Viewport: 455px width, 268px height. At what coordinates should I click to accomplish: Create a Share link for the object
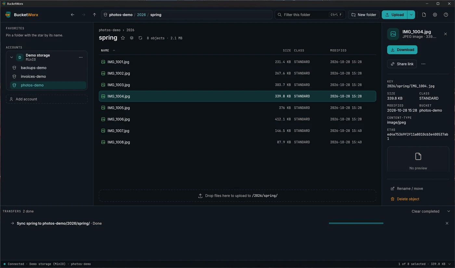click(402, 64)
